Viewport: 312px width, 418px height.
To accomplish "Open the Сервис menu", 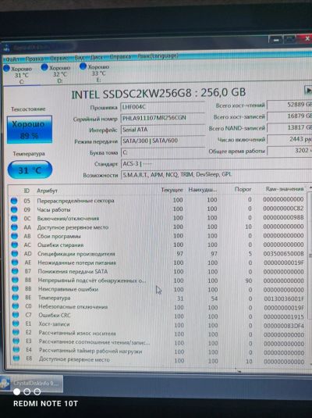I will click(x=58, y=58).
